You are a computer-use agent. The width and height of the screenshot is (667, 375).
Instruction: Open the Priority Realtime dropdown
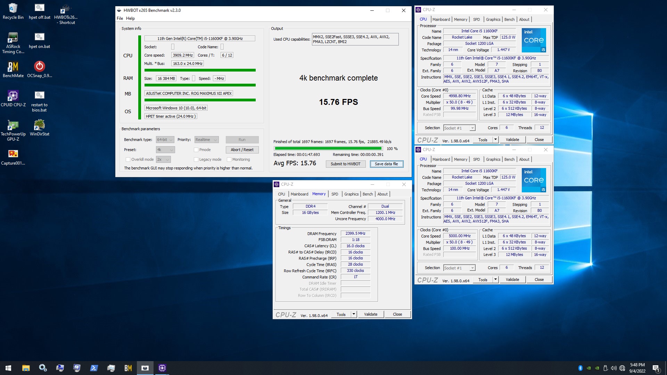click(206, 140)
